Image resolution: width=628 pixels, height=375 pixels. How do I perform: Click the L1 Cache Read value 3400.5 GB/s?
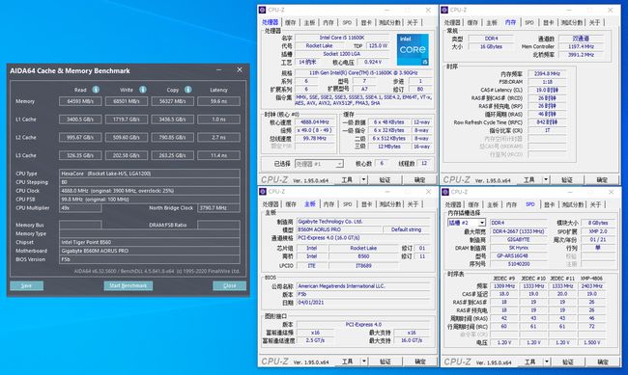[80, 120]
